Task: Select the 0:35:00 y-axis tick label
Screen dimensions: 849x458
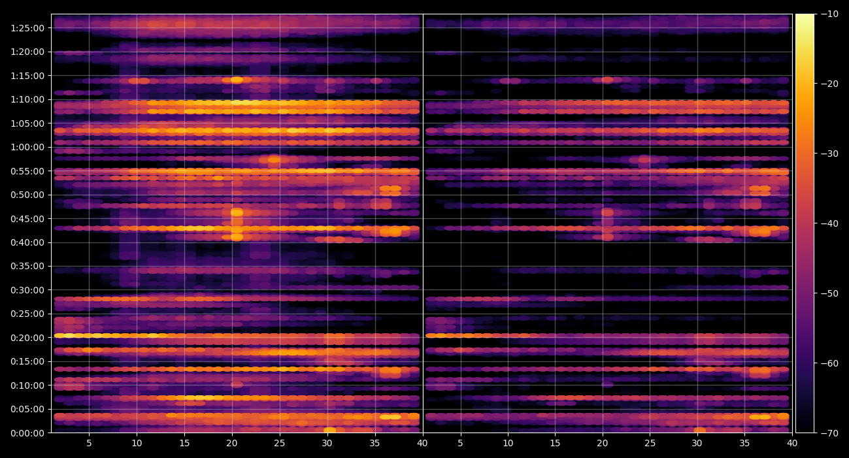Action: (x=27, y=266)
